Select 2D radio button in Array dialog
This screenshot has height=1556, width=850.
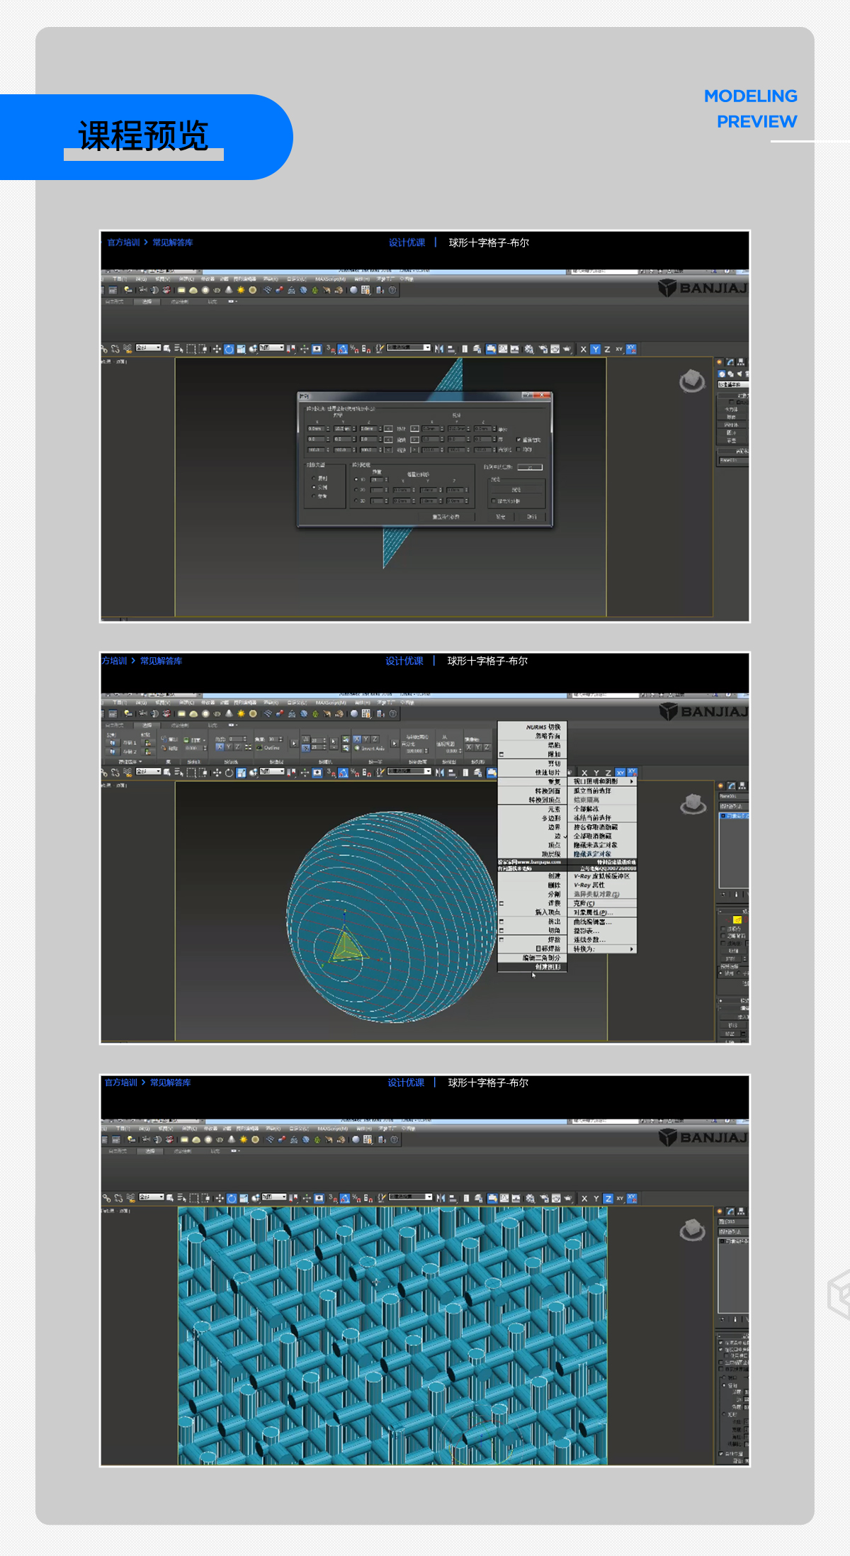pyautogui.click(x=356, y=489)
